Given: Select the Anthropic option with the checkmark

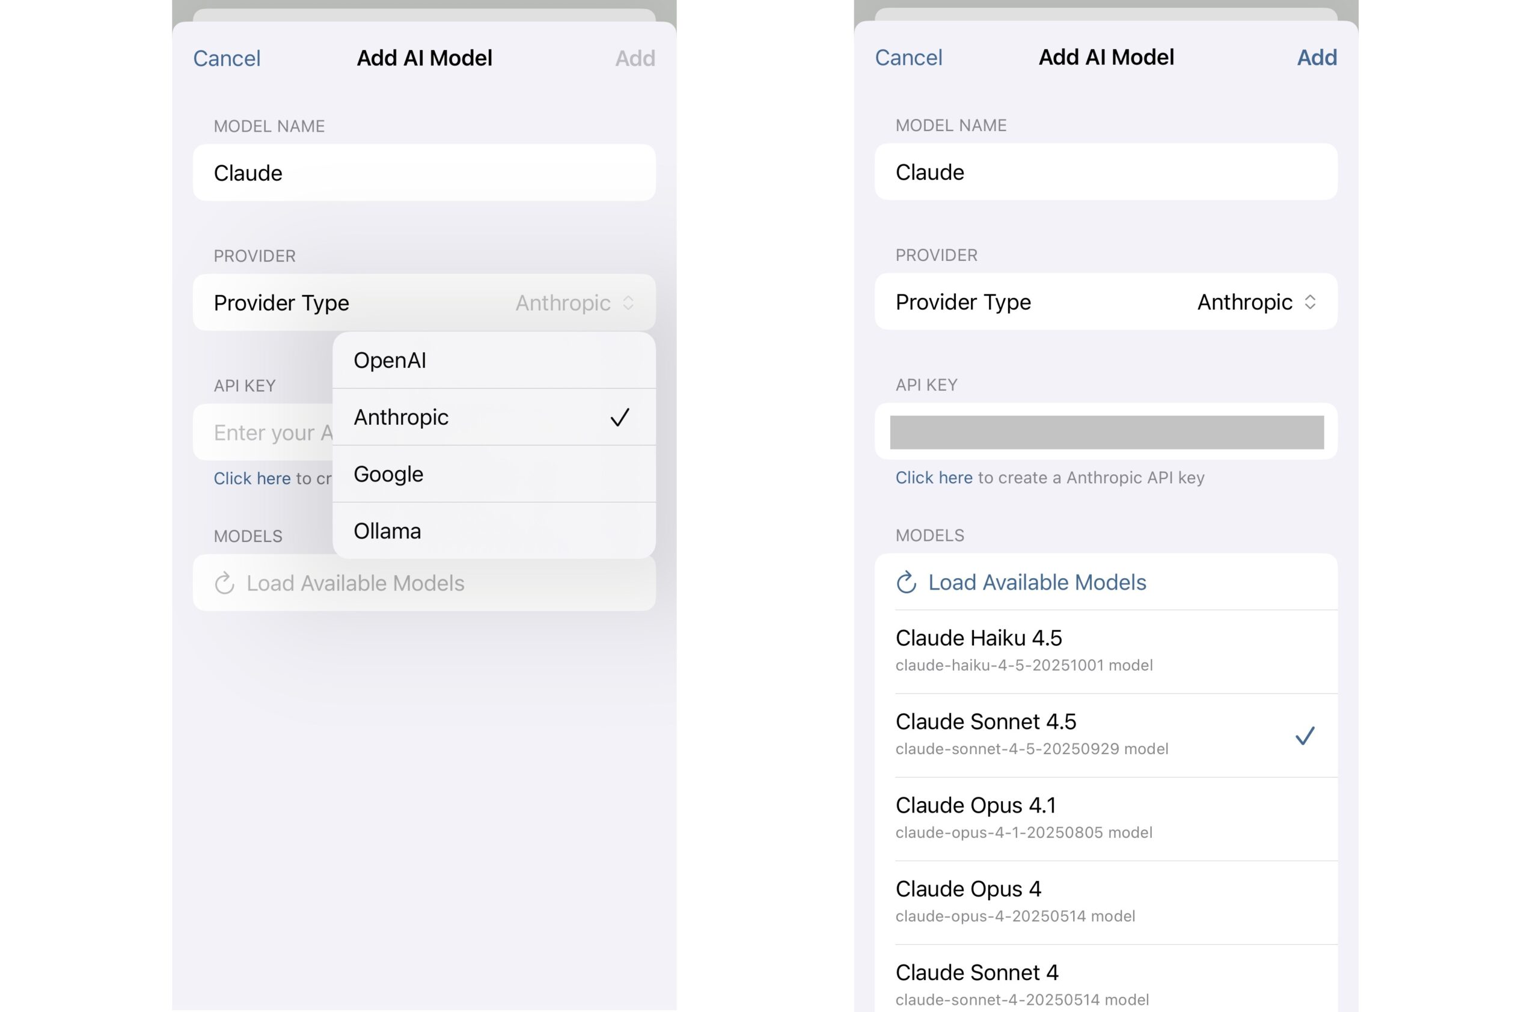Looking at the screenshot, I should [494, 417].
